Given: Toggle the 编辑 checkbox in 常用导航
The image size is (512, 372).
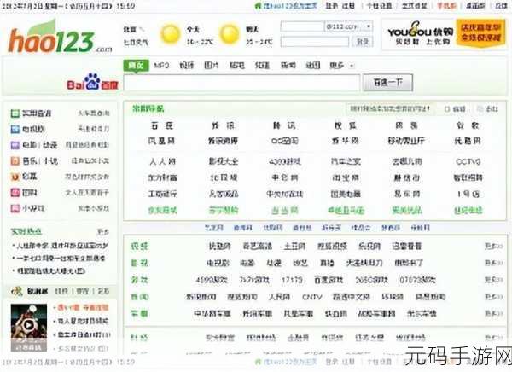Looking at the screenshot, I should point(447,108).
